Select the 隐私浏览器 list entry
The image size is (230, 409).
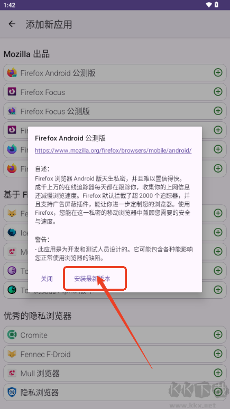coord(115,392)
